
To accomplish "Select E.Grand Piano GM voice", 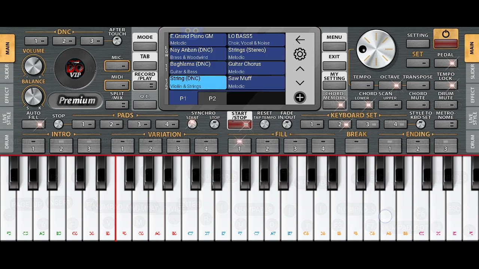I will (x=198, y=40).
